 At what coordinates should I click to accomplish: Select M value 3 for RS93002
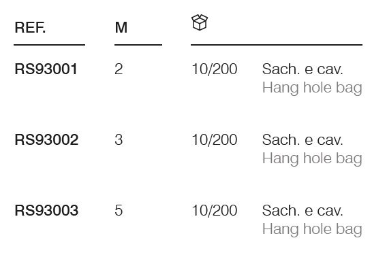(x=119, y=139)
